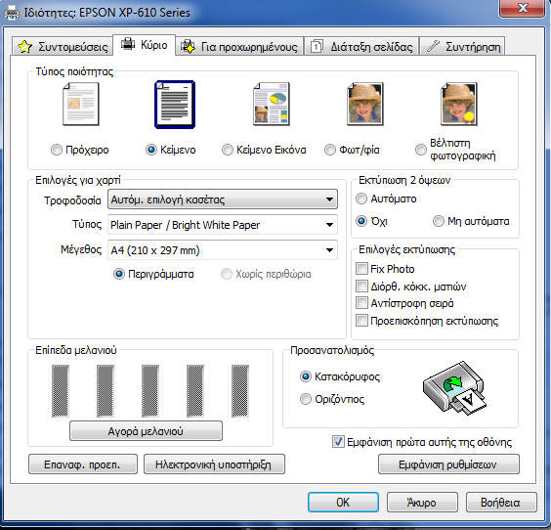The width and height of the screenshot is (551, 530).
Task: Open Ηλεκτρονική υποστήριξη online support
Action: (x=214, y=464)
